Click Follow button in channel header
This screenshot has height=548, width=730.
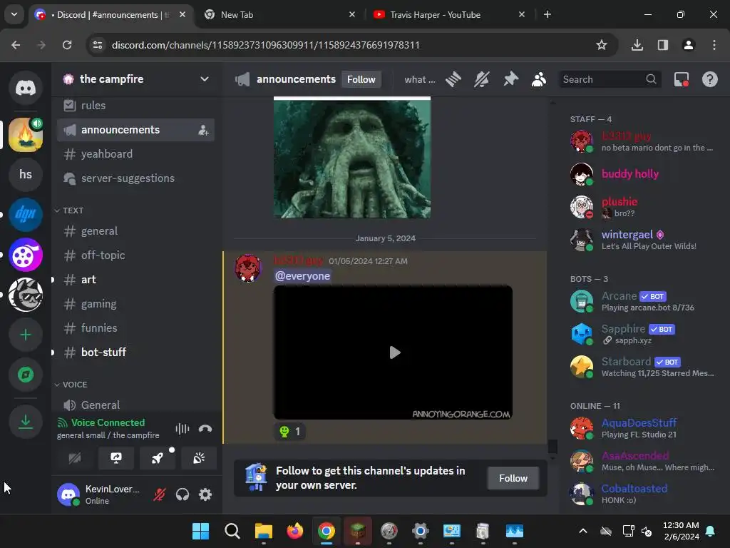point(361,79)
